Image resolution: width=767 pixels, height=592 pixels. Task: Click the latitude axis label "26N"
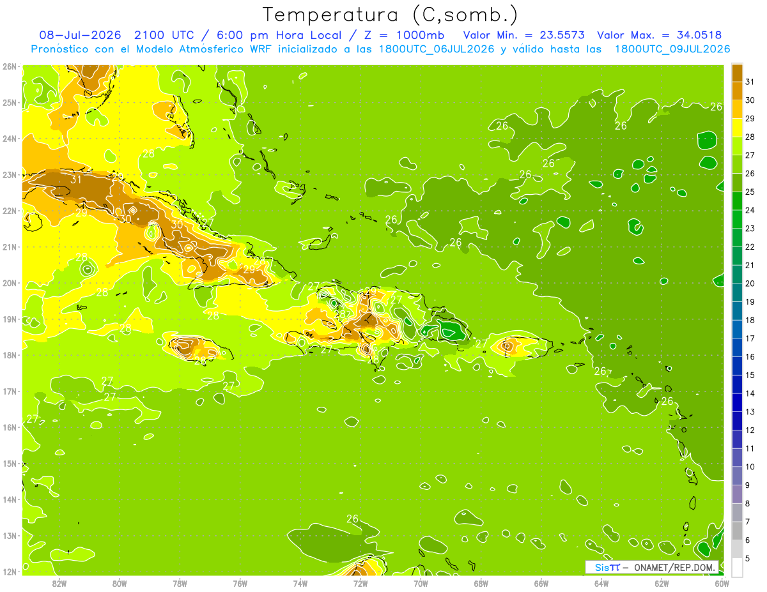point(10,66)
